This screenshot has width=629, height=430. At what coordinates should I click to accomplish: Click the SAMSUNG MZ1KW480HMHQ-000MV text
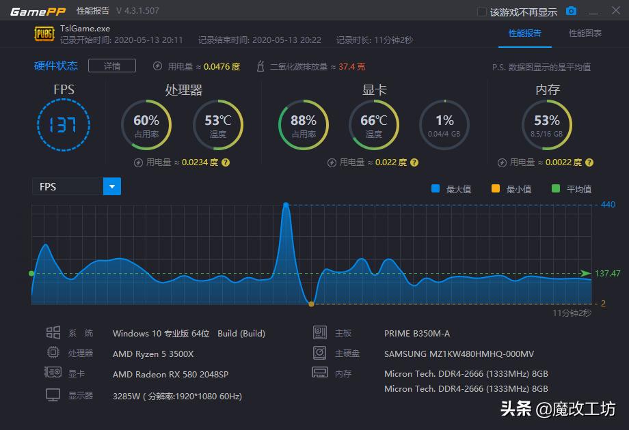(x=459, y=354)
